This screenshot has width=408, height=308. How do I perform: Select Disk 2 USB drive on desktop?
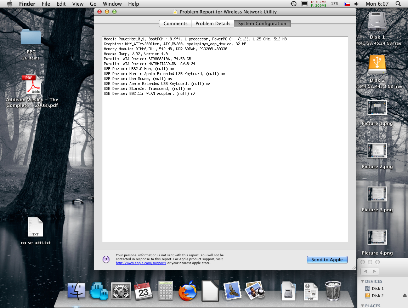[377, 64]
